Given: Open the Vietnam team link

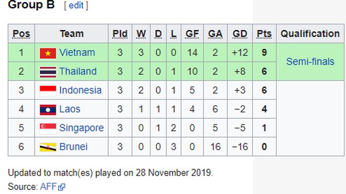Looking at the screenshot, I should pyautogui.click(x=77, y=53).
